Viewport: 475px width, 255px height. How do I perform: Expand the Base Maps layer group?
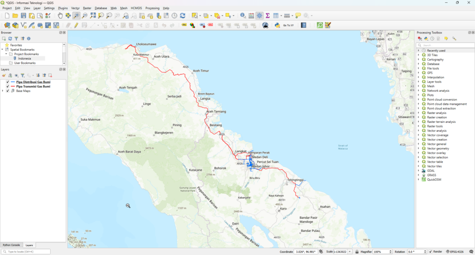pyautogui.click(x=3, y=91)
